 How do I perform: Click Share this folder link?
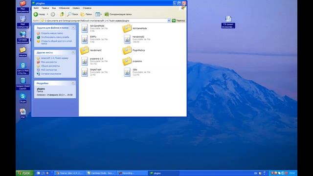click(56, 42)
